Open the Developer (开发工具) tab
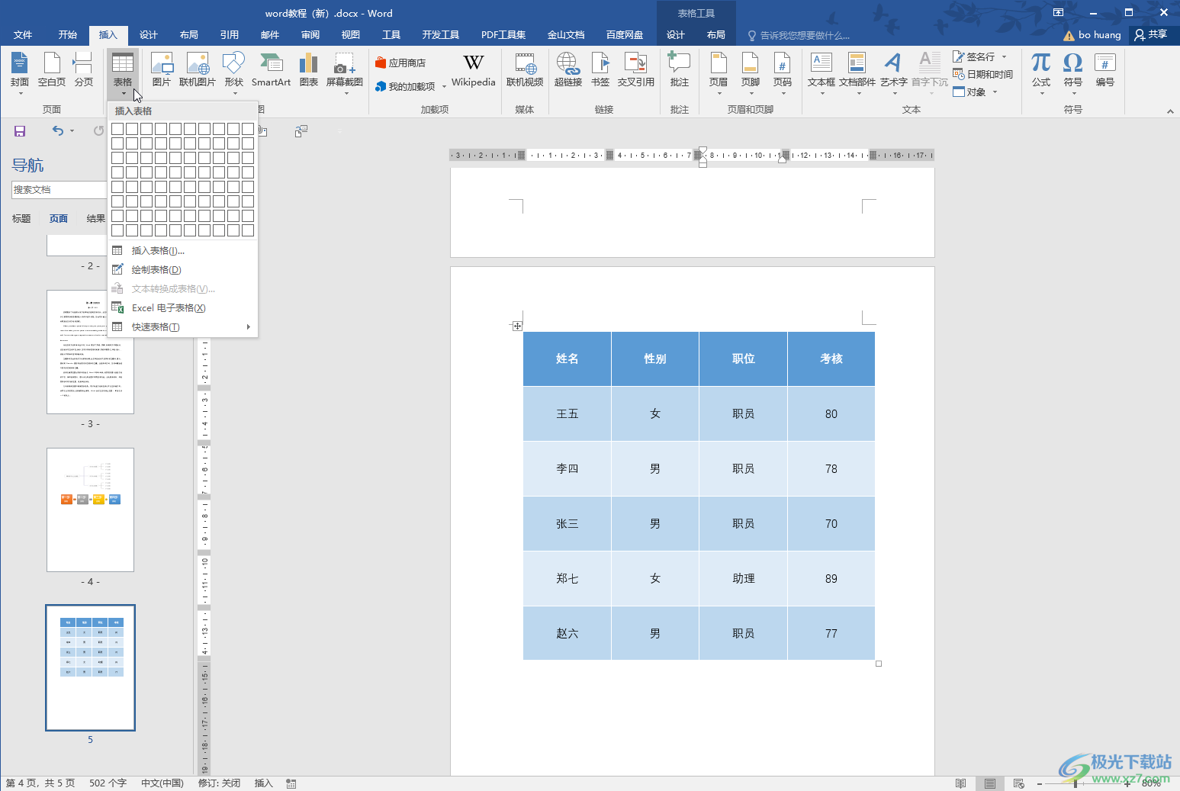The width and height of the screenshot is (1180, 791). (440, 35)
